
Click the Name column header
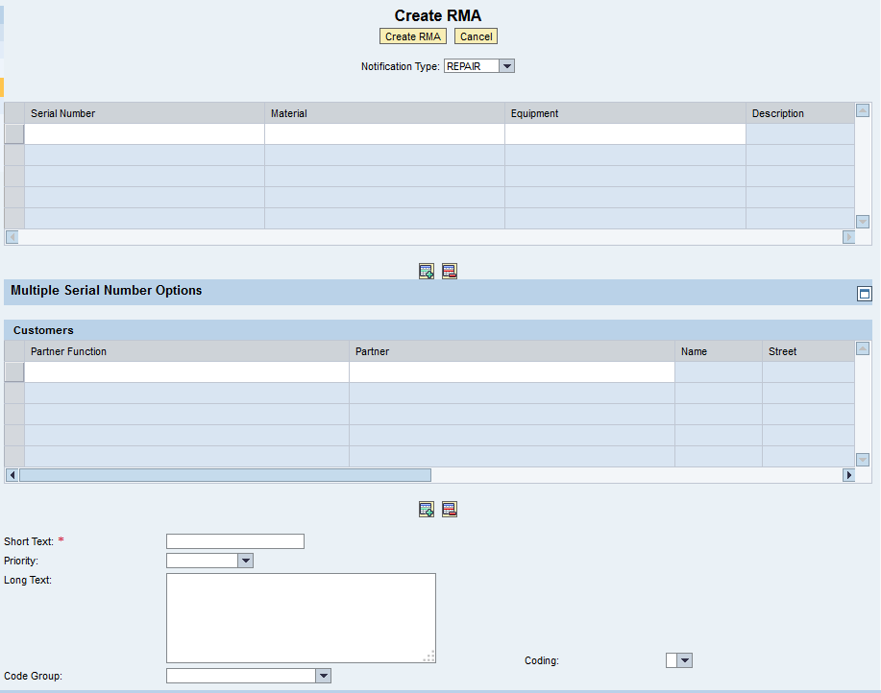click(x=719, y=351)
